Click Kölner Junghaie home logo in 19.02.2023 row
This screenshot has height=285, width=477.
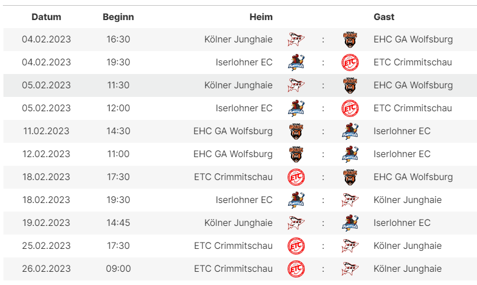tap(296, 223)
